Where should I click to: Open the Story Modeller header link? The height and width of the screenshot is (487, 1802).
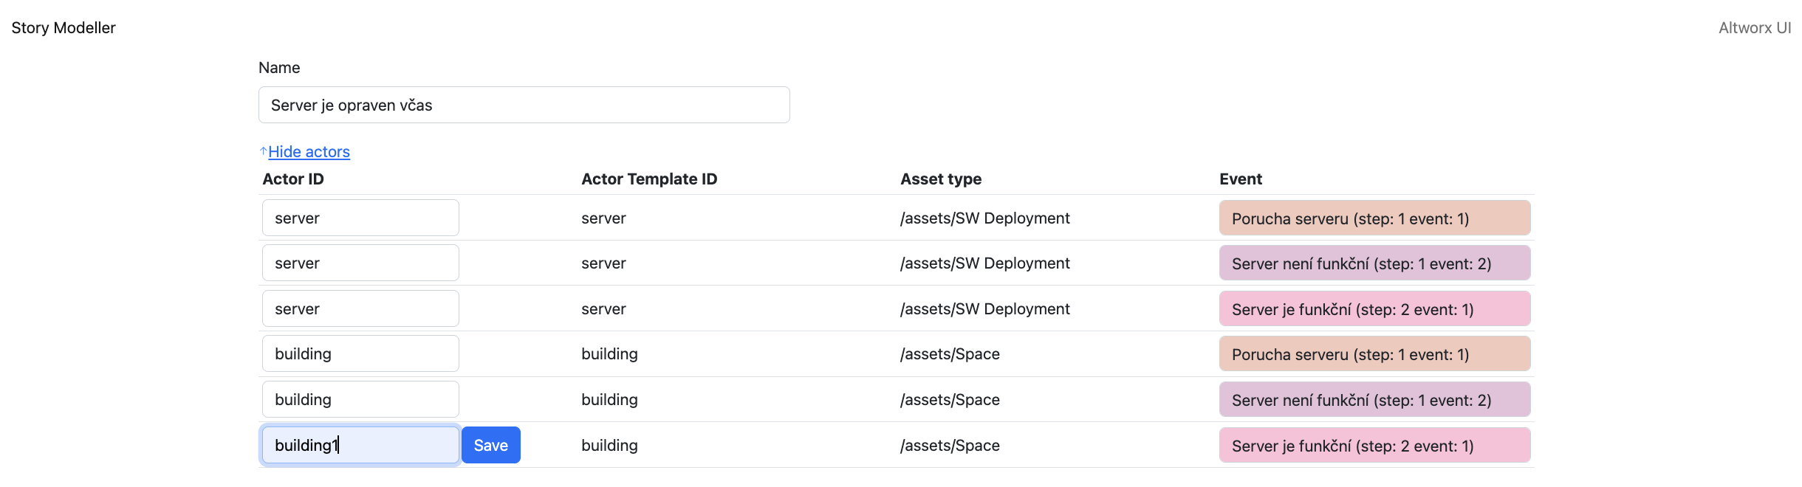(64, 28)
